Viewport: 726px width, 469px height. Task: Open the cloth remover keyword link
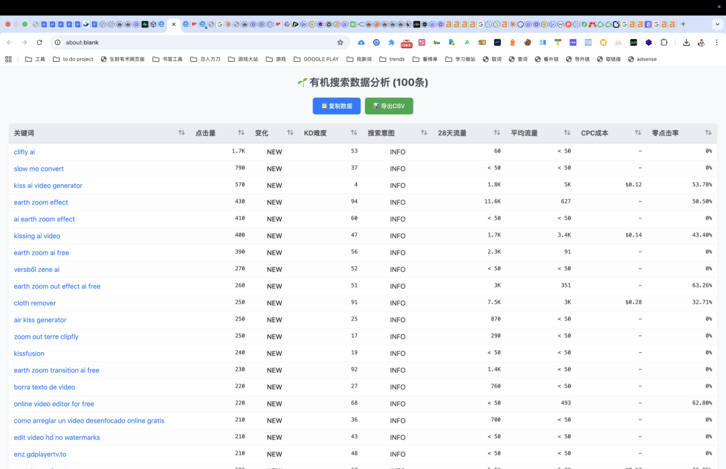35,303
